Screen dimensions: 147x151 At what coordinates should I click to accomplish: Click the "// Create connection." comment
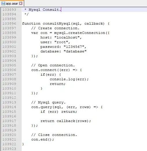[x=55, y=28]
